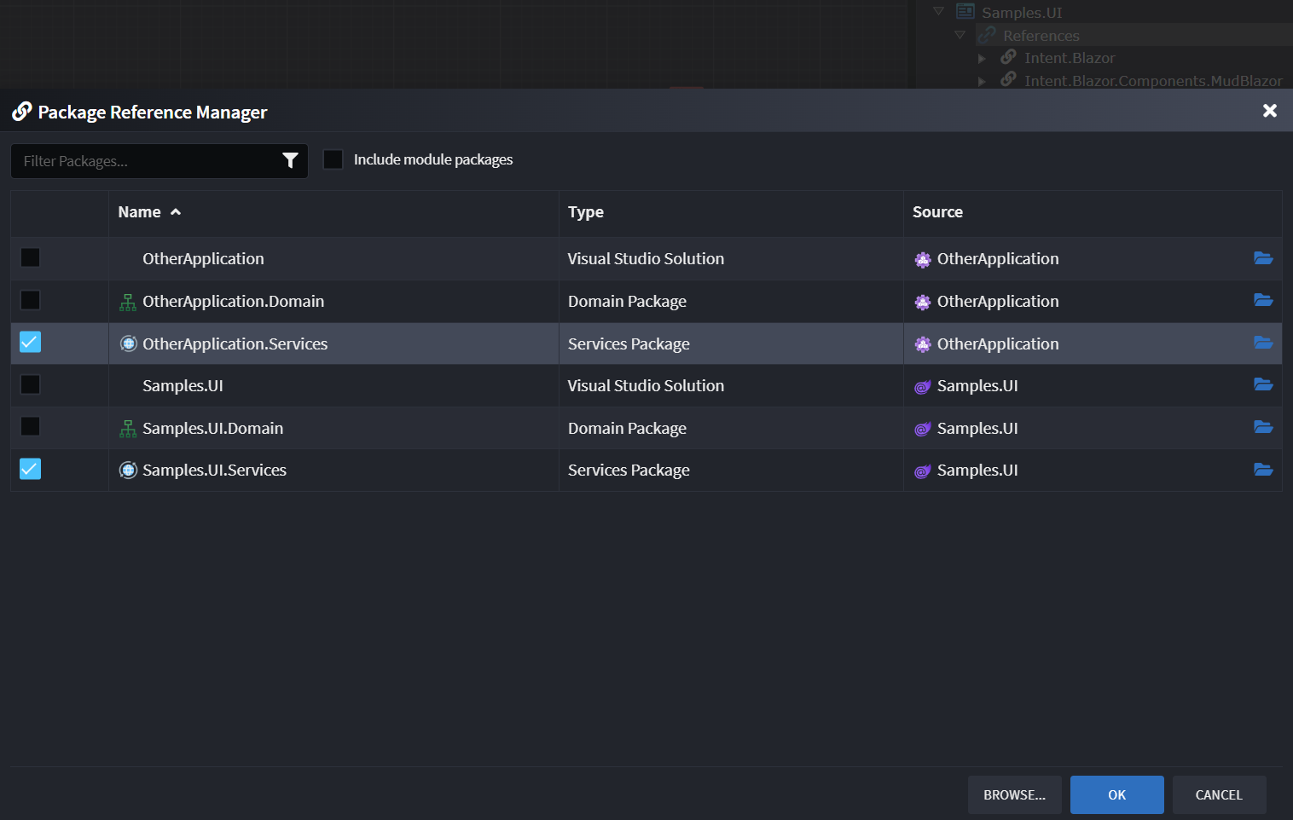Enable Include module packages checkbox
Viewport: 1293px width, 820px height.
[333, 159]
